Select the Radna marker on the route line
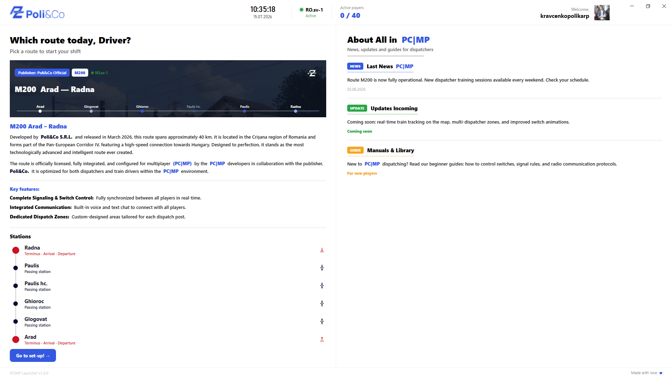Viewport: 672px width, 378px height. click(296, 111)
